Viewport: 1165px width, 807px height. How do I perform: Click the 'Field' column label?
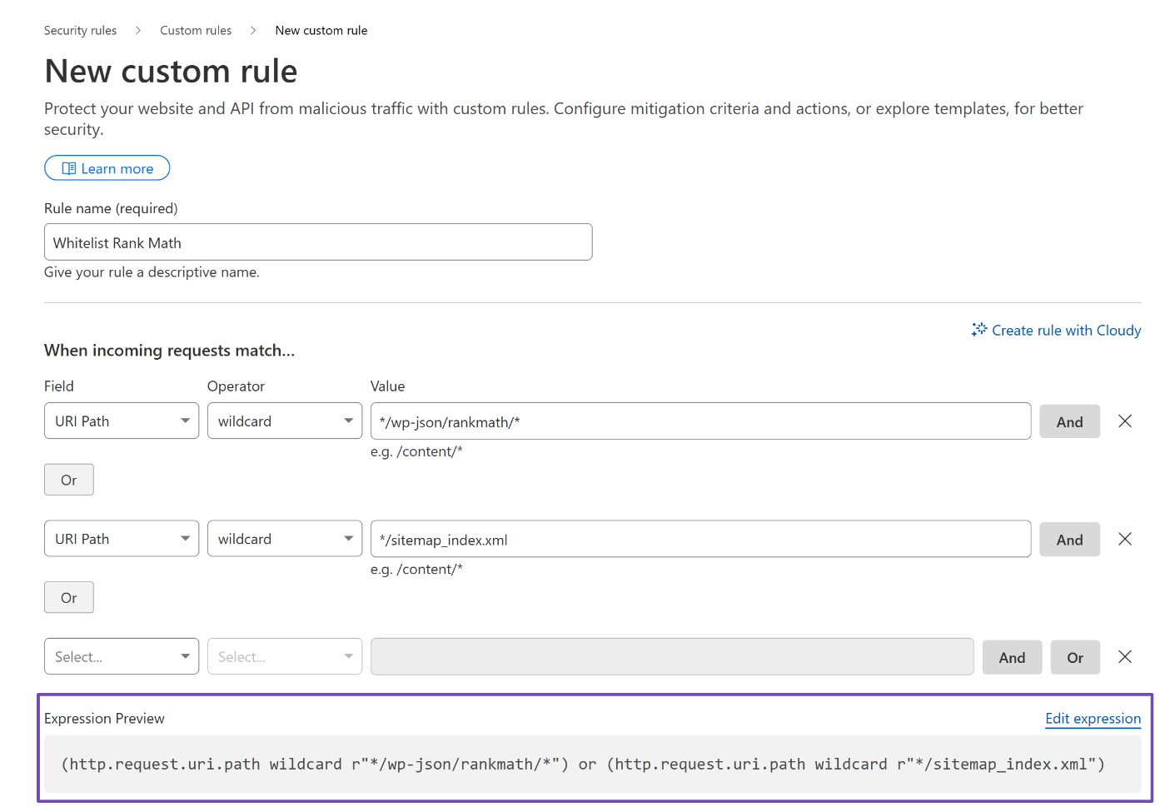59,386
